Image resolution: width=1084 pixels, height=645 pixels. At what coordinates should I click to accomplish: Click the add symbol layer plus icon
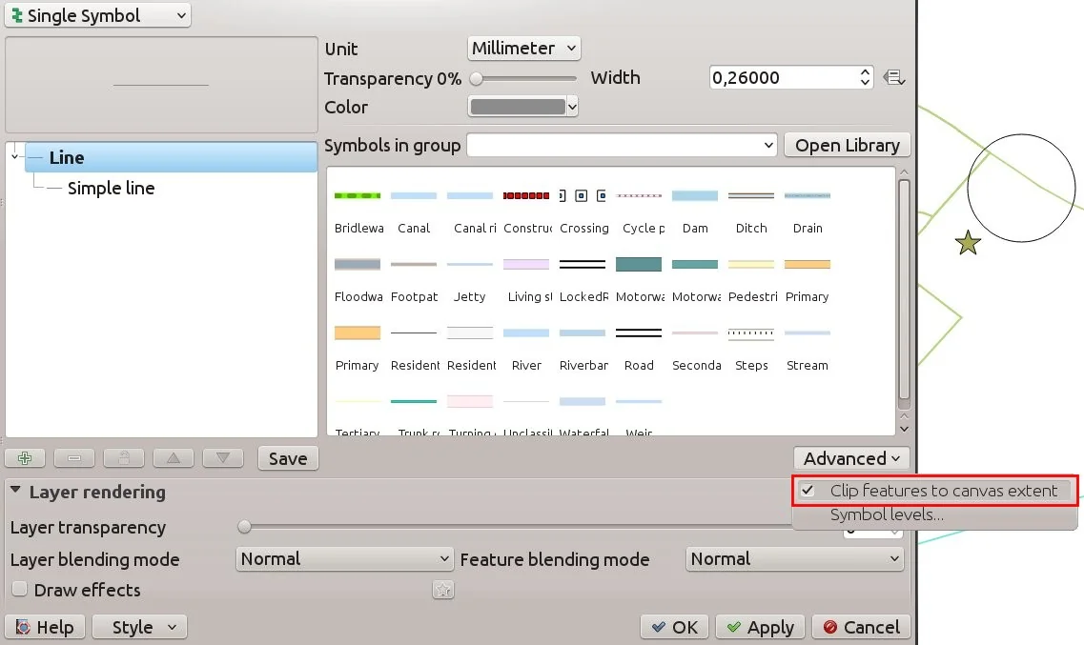coord(25,458)
